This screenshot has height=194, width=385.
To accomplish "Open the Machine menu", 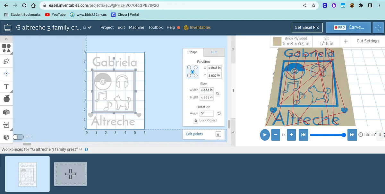I will coord(136,27).
